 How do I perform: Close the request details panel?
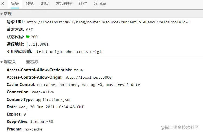(3, 4)
